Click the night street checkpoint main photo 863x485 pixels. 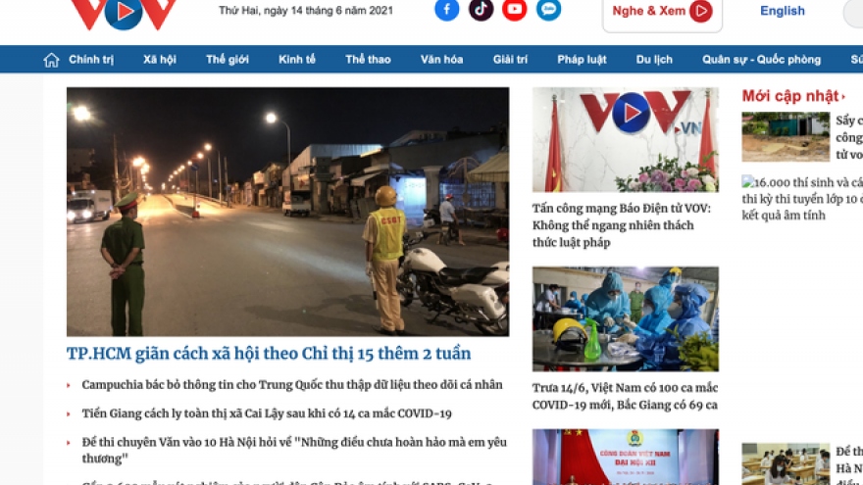288,212
